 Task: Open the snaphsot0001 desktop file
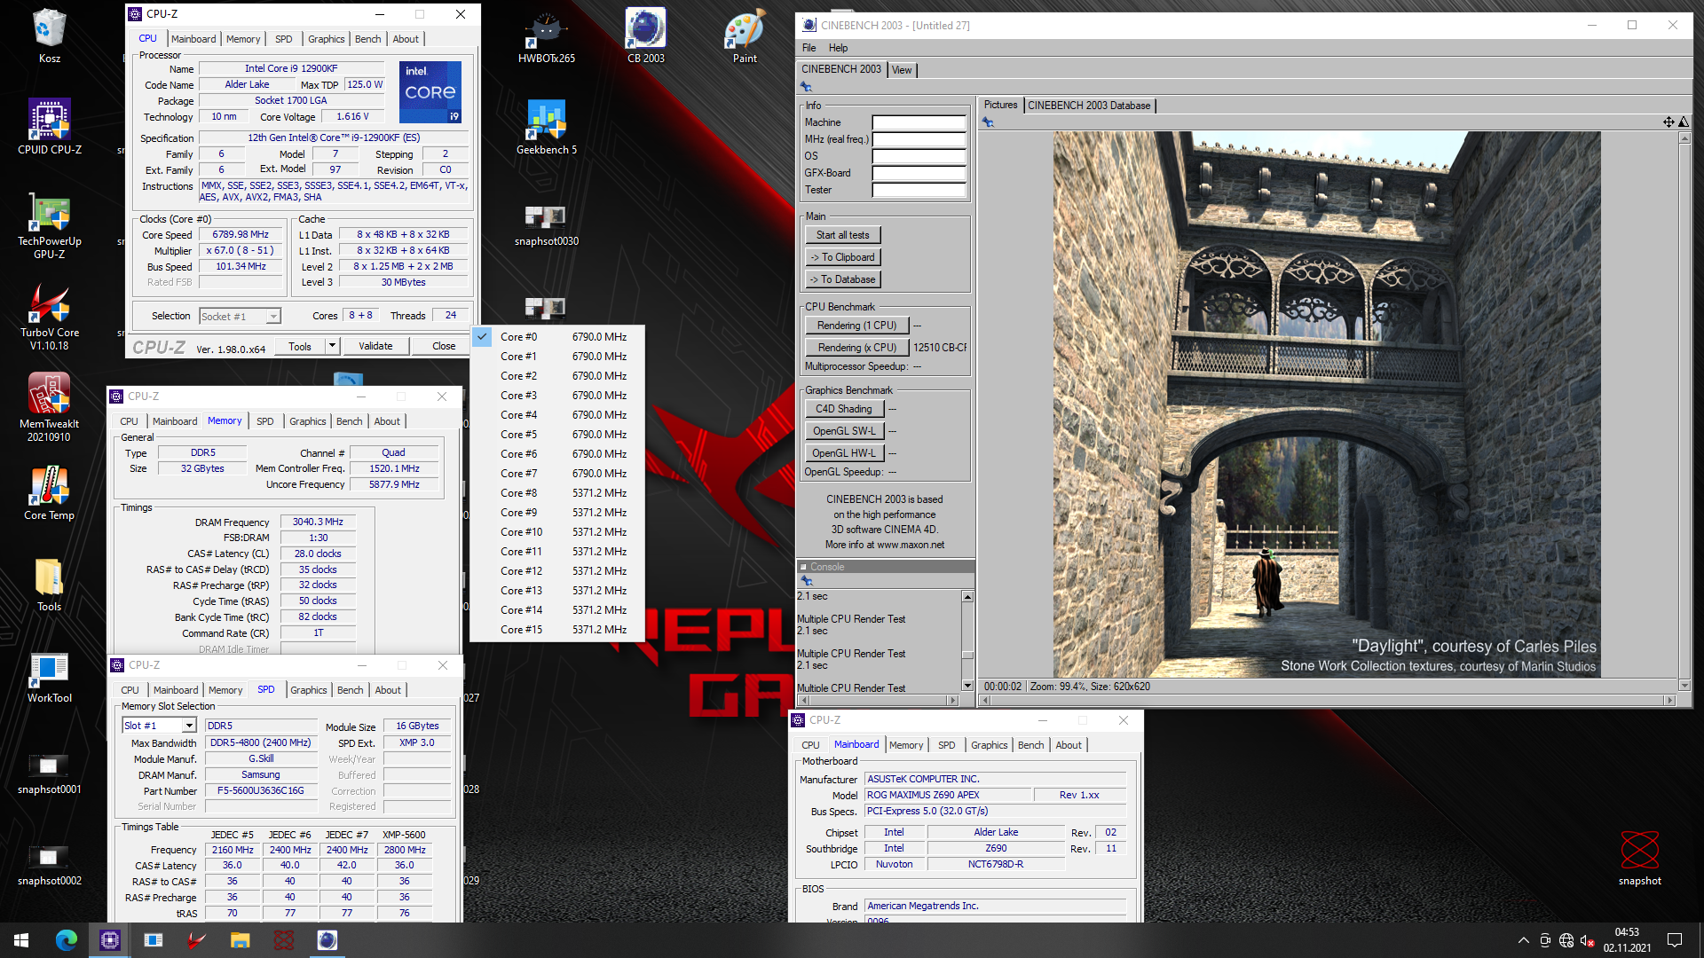49,772
